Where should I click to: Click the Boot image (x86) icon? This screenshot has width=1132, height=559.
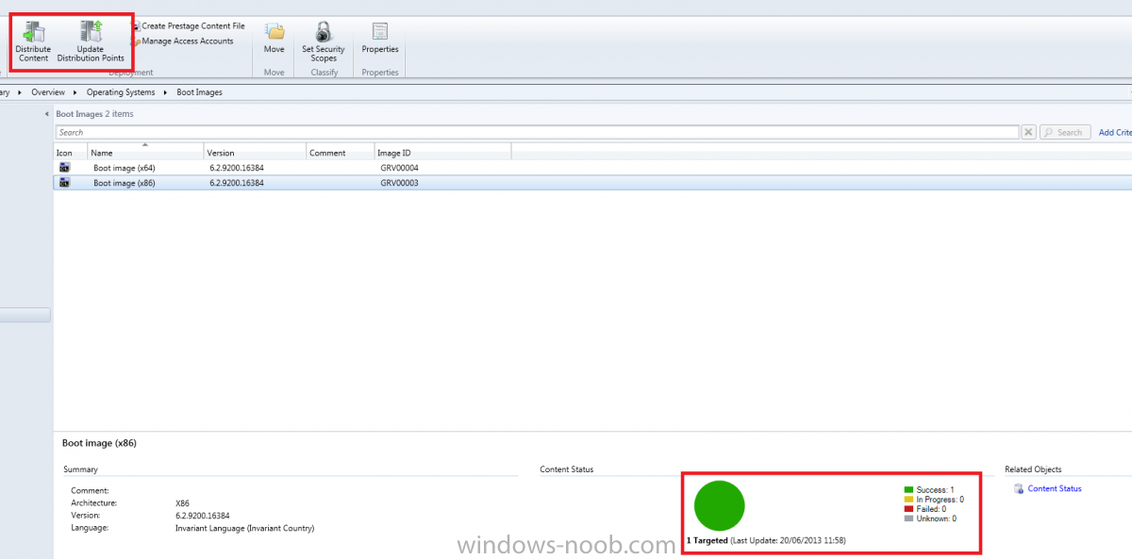(x=64, y=183)
